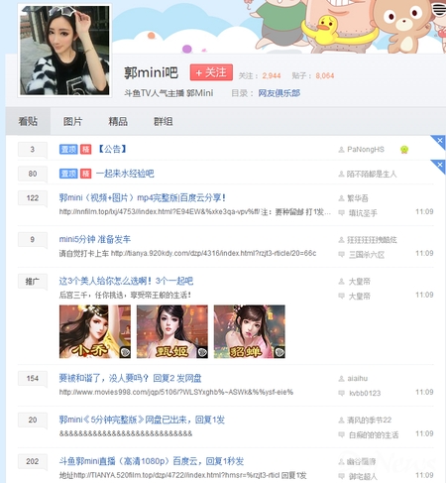Click reply count 154

click(33, 379)
